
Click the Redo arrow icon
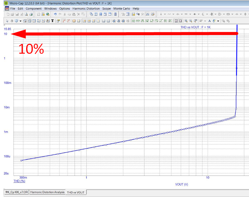pyautogui.click(x=60, y=14)
